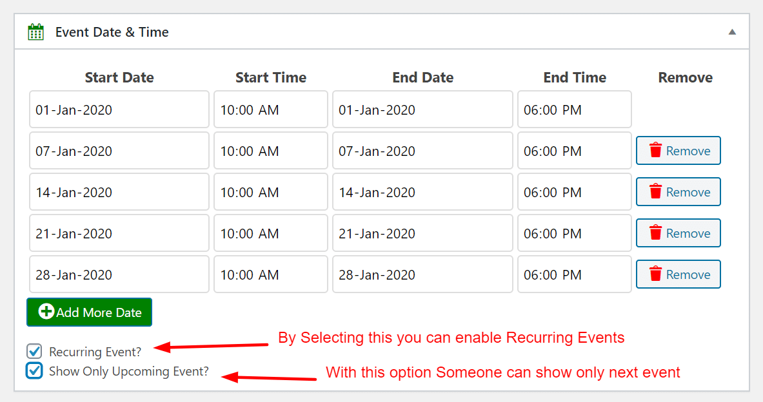763x402 pixels.
Task: Click the green calendar icon beside Event Date & Time
Action: [35, 31]
